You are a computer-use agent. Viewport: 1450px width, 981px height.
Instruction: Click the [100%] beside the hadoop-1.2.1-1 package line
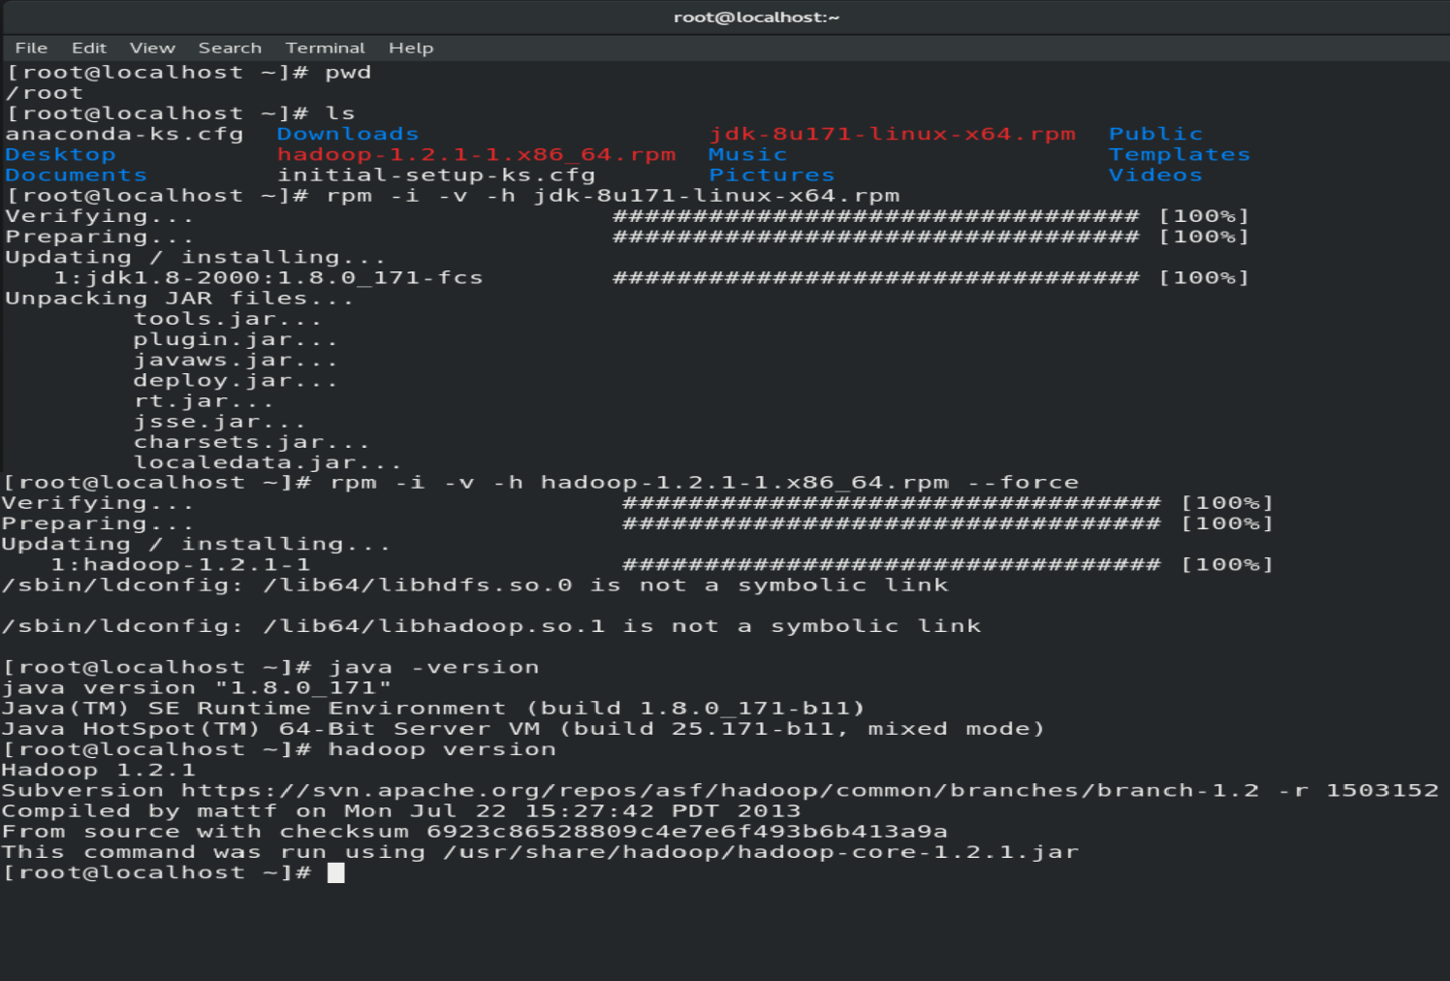1226,564
